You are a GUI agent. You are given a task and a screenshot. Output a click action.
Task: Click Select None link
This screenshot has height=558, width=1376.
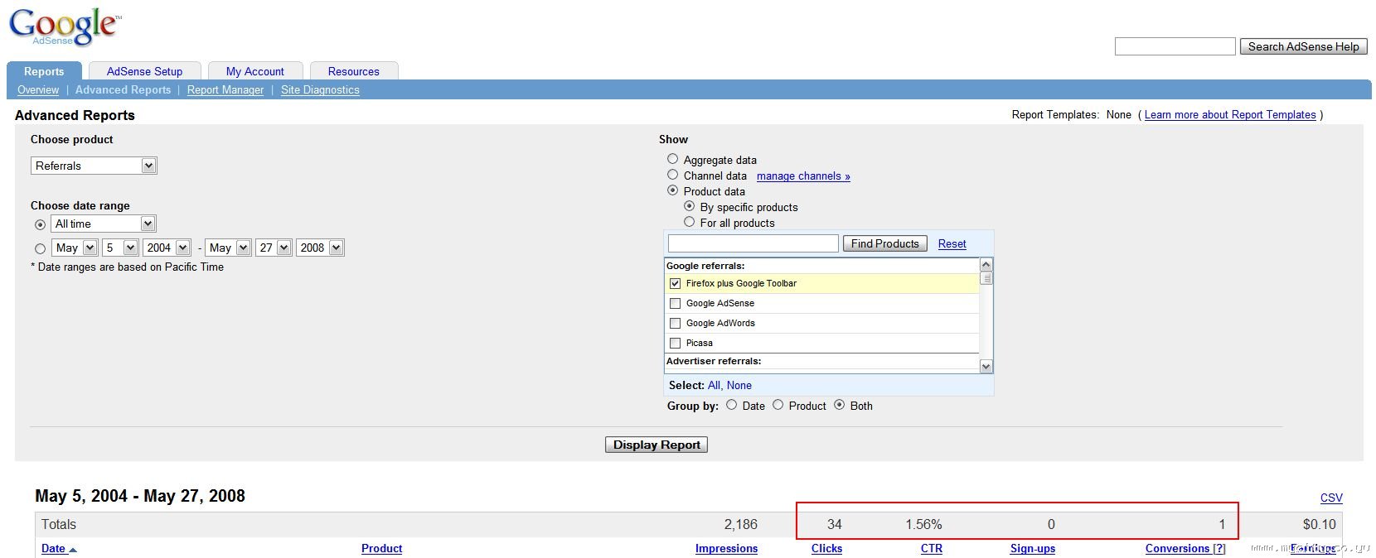coord(739,386)
